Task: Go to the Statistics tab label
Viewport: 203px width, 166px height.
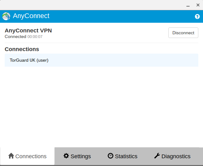Action: coord(126,156)
